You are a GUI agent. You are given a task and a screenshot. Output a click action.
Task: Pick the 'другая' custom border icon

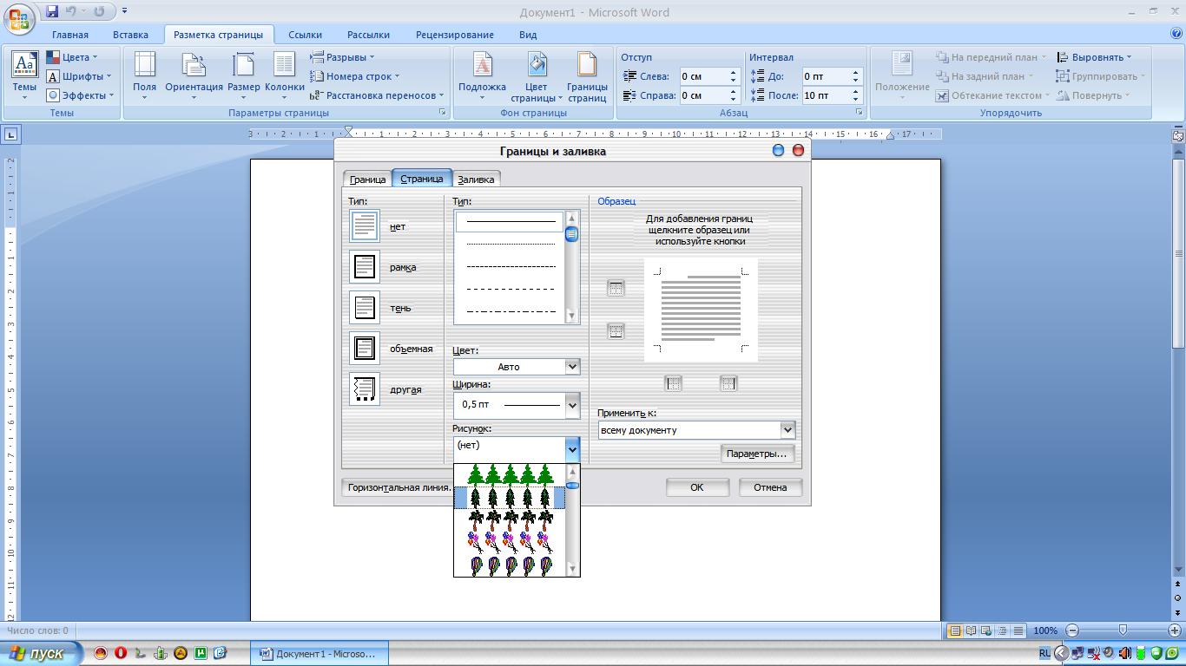click(x=365, y=389)
